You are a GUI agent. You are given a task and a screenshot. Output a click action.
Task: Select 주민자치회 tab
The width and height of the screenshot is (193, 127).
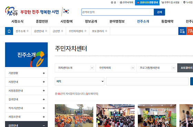tap(116, 68)
